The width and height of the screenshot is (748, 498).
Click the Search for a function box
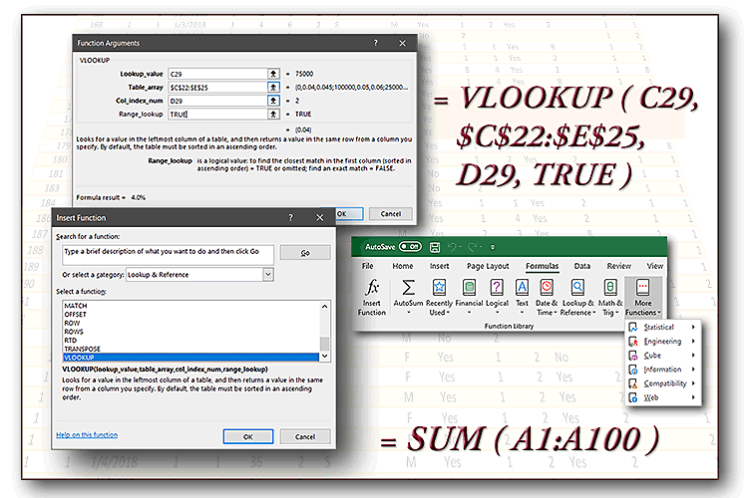point(168,255)
